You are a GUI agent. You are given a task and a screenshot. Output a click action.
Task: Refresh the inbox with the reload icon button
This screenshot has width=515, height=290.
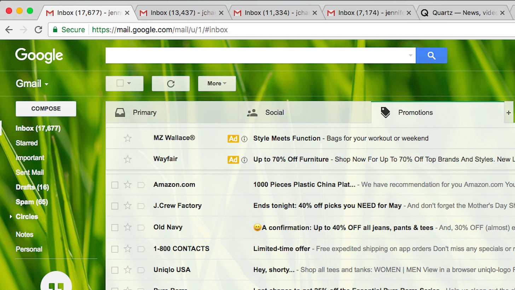170,84
